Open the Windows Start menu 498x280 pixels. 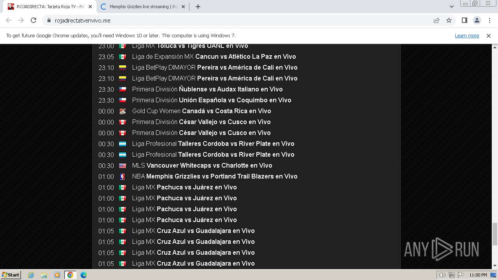[11, 275]
